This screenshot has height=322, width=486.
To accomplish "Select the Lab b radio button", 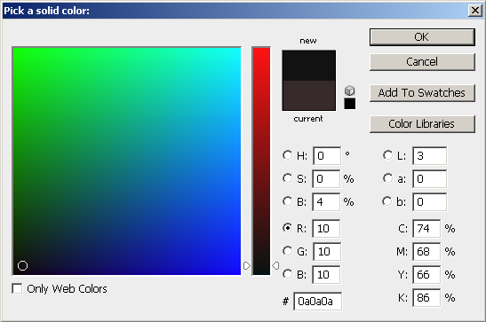I will (387, 201).
